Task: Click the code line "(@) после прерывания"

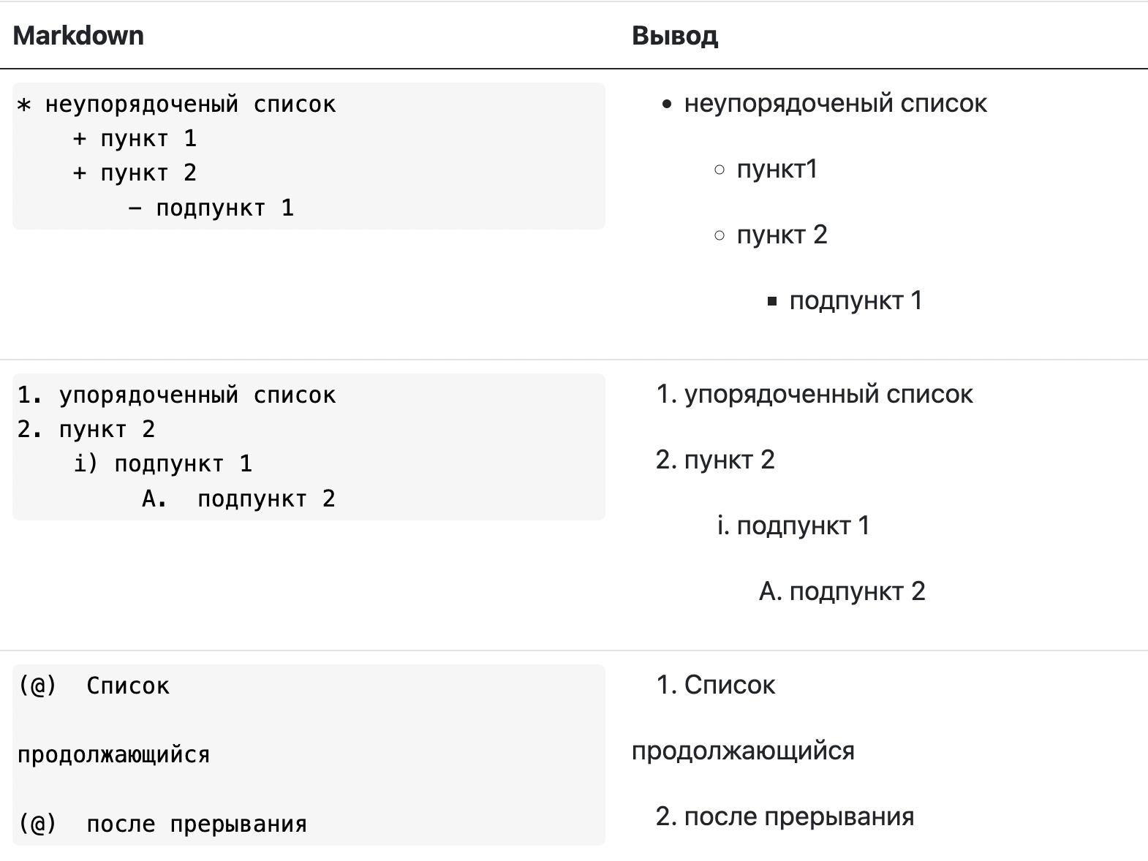Action: pos(162,824)
